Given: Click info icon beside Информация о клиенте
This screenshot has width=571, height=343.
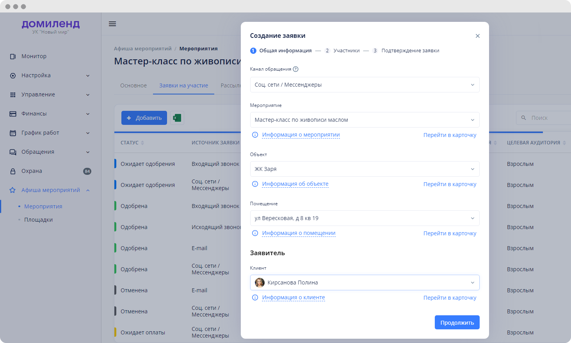Looking at the screenshot, I should pyautogui.click(x=255, y=298).
